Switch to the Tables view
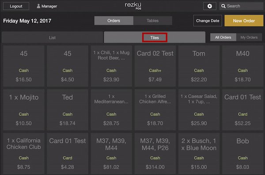Image resolution: width=265 pixels, height=175 pixels. (x=153, y=21)
